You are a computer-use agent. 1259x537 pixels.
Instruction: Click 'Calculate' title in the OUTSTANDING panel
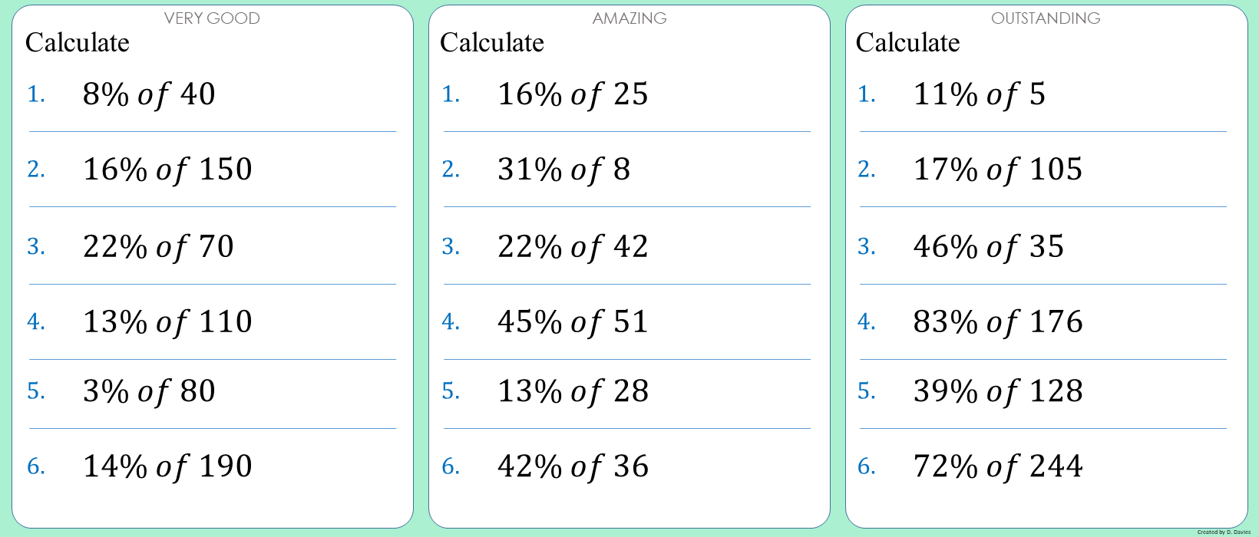tap(907, 43)
